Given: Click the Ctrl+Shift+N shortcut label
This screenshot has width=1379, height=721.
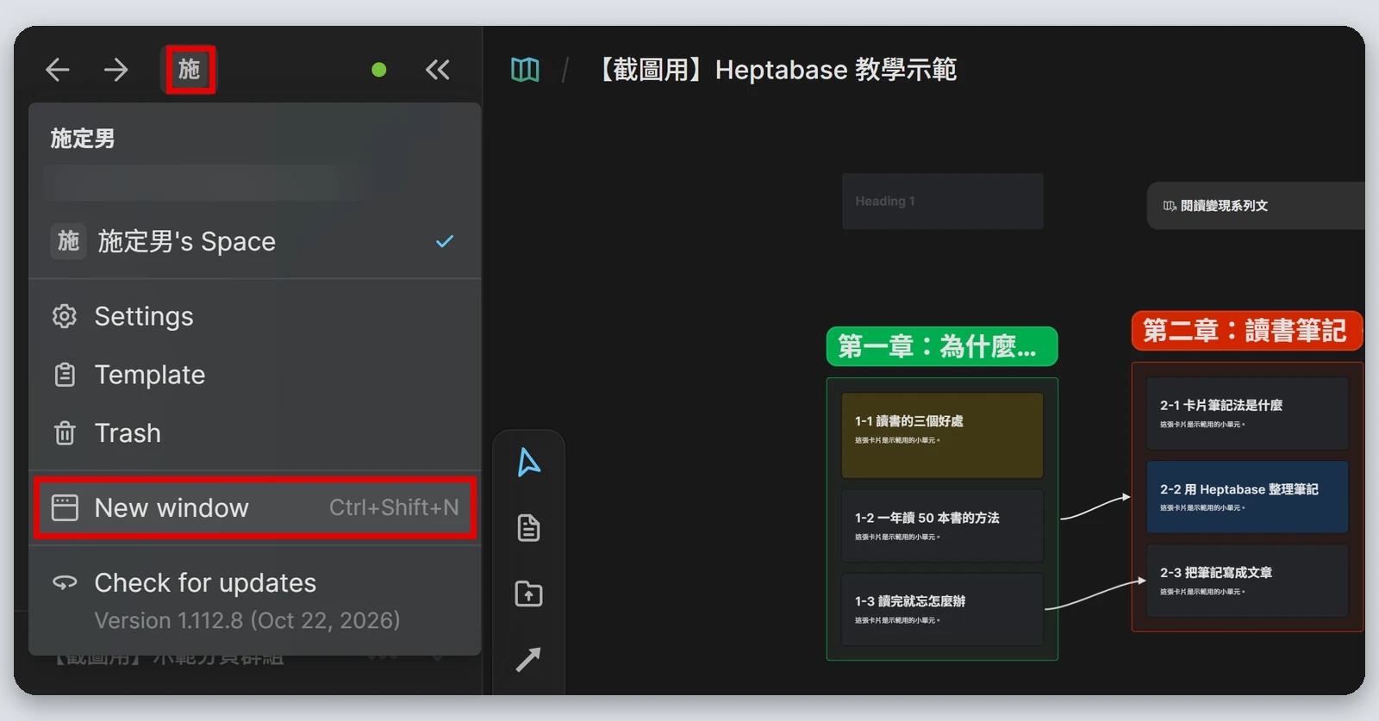Looking at the screenshot, I should 394,507.
